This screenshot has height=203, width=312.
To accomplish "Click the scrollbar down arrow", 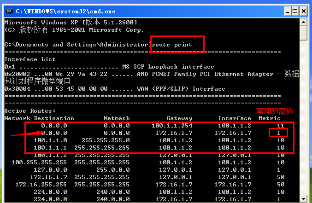I will pos(303,198).
